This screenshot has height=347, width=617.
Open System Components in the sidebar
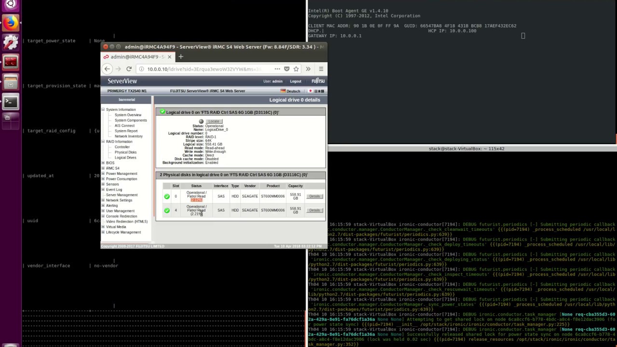131,120
